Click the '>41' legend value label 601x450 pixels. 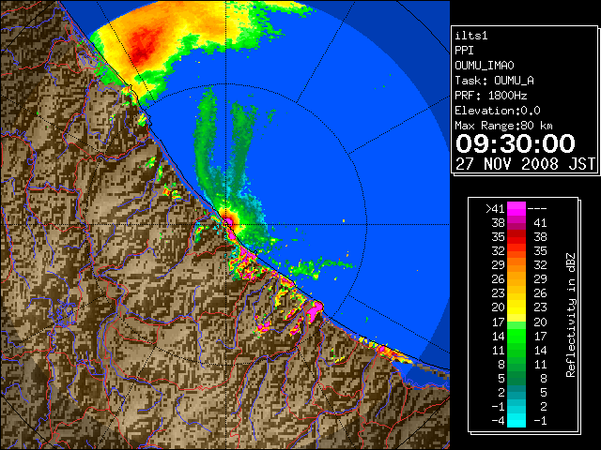[x=495, y=209]
